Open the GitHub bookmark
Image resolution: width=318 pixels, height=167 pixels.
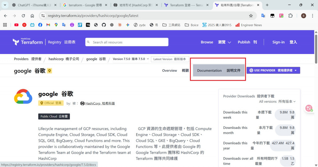tap(104, 25)
